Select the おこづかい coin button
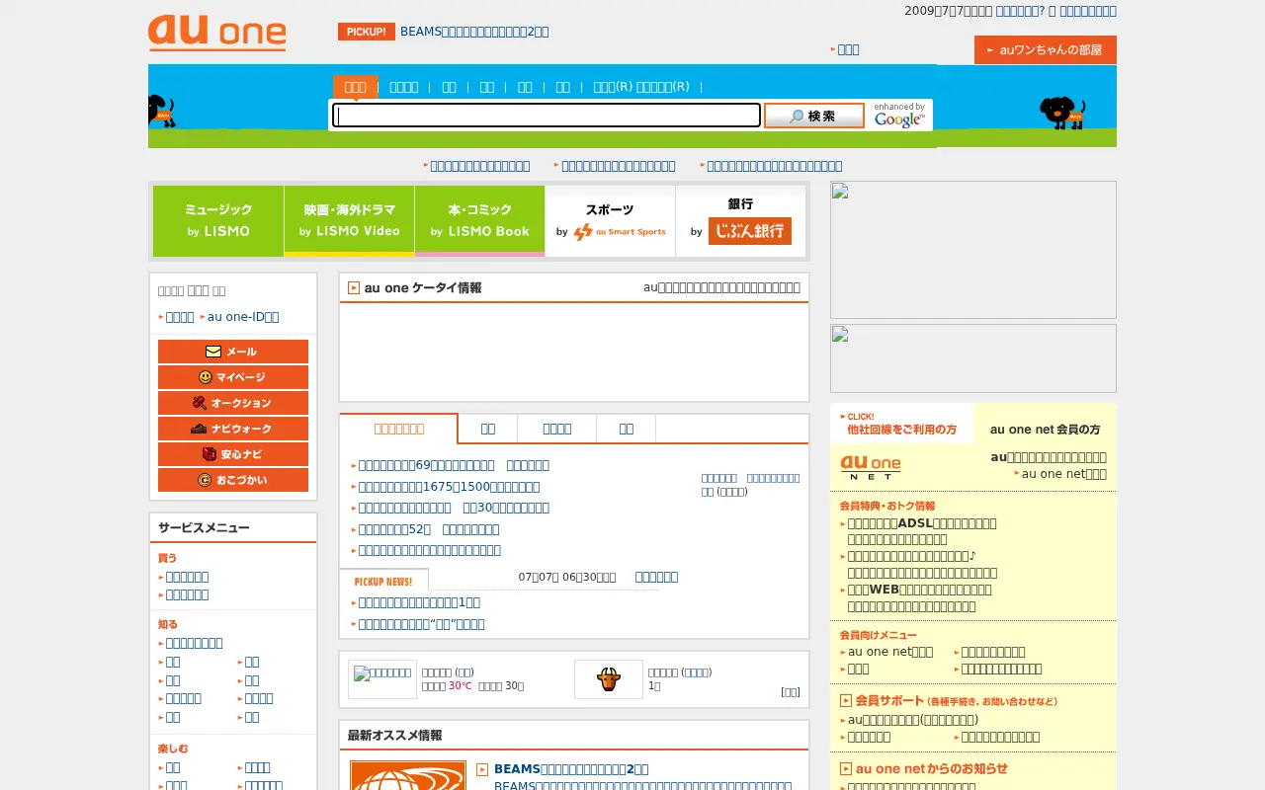 pos(233,480)
